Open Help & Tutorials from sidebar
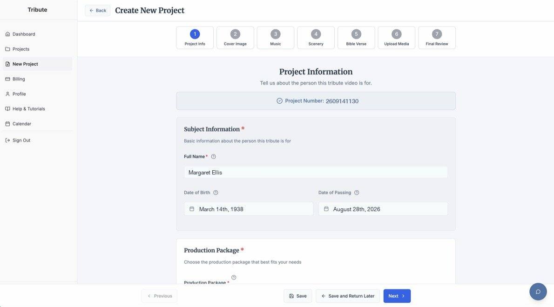This screenshot has width=554, height=307. [x=37, y=109]
